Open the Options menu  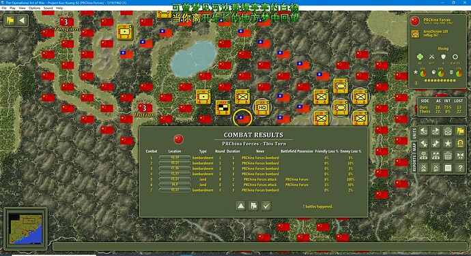pos(35,8)
